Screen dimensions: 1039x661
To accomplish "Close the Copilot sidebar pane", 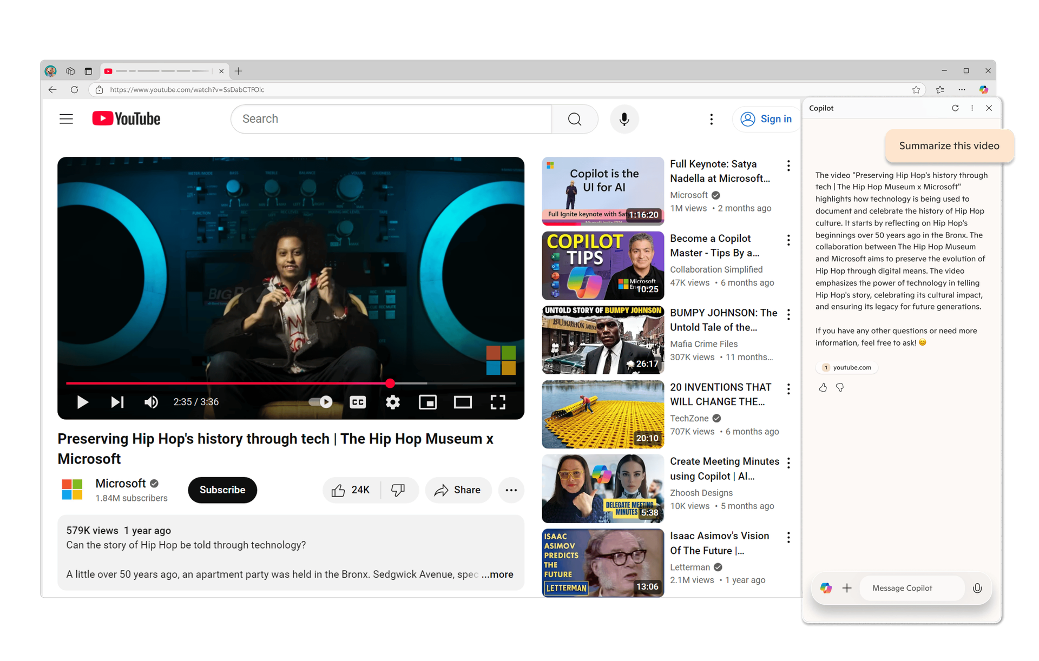I will pyautogui.click(x=989, y=108).
